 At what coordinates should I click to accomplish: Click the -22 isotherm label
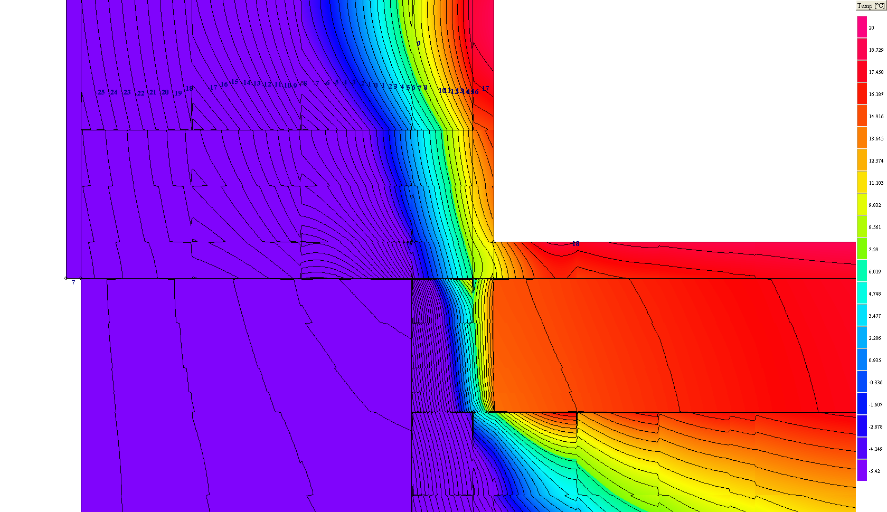point(139,93)
